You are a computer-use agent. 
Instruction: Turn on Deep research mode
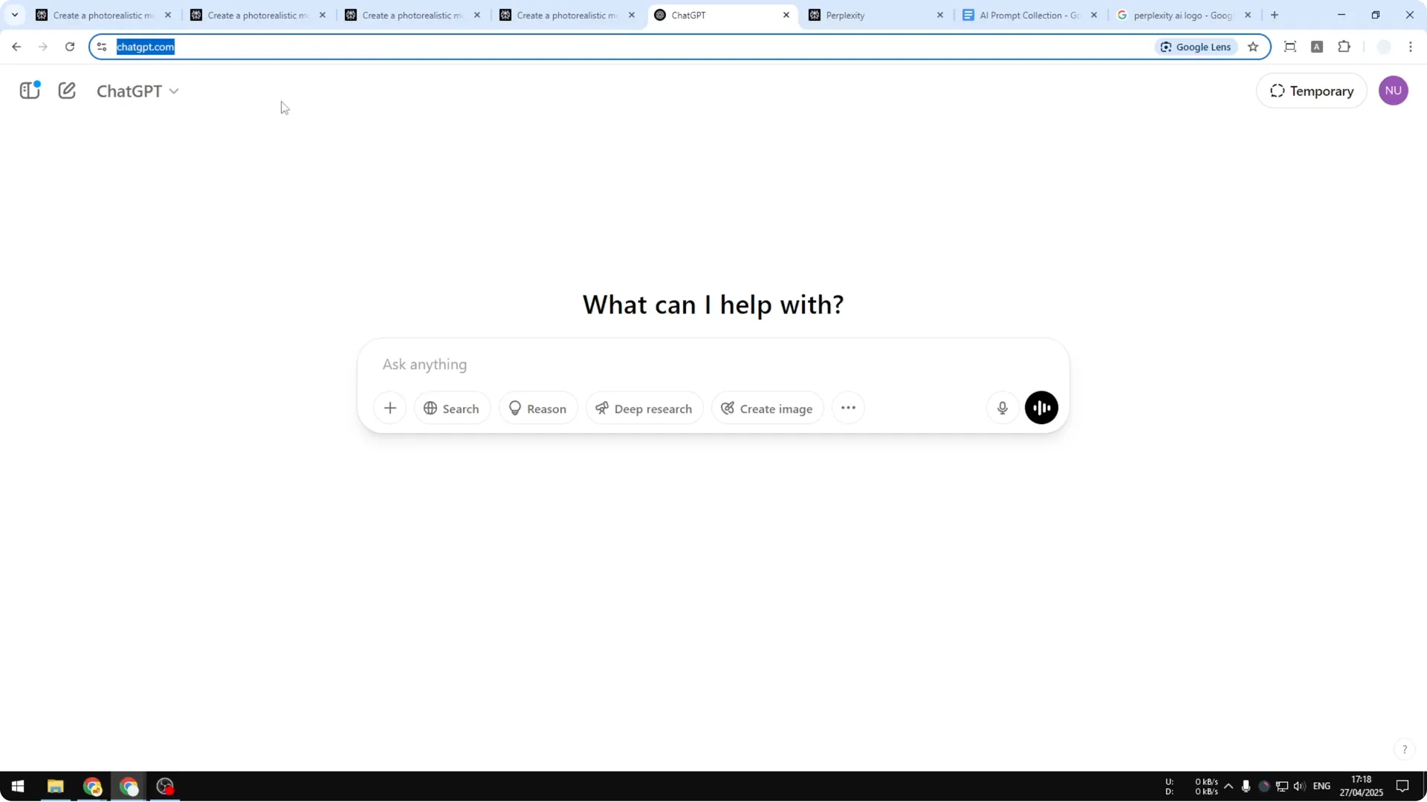[644, 408]
